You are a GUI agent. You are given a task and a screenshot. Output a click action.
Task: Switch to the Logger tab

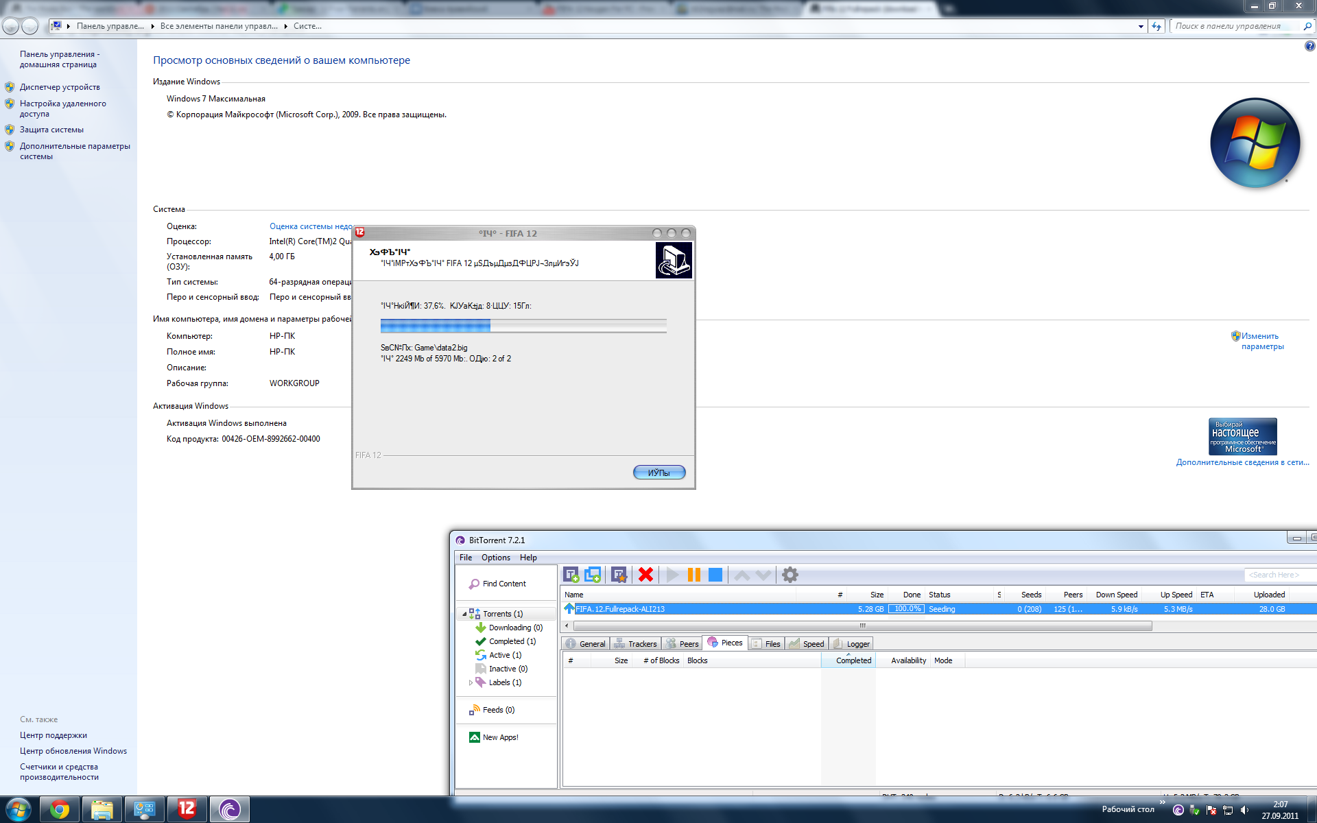click(x=851, y=643)
